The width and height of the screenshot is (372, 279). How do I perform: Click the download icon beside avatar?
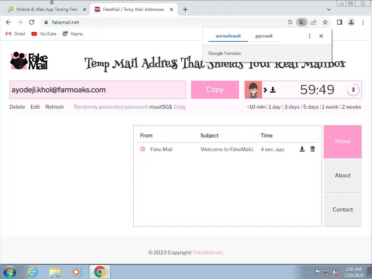point(273,90)
